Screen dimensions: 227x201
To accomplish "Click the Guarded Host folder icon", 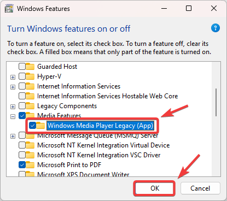I will click(x=30, y=67).
